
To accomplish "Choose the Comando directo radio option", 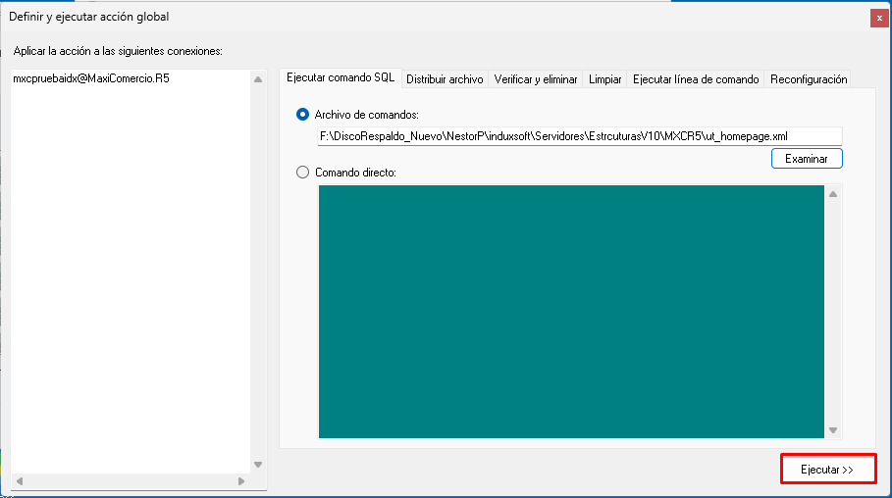I will [303, 173].
